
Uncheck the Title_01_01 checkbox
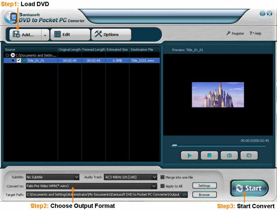pos(19,60)
